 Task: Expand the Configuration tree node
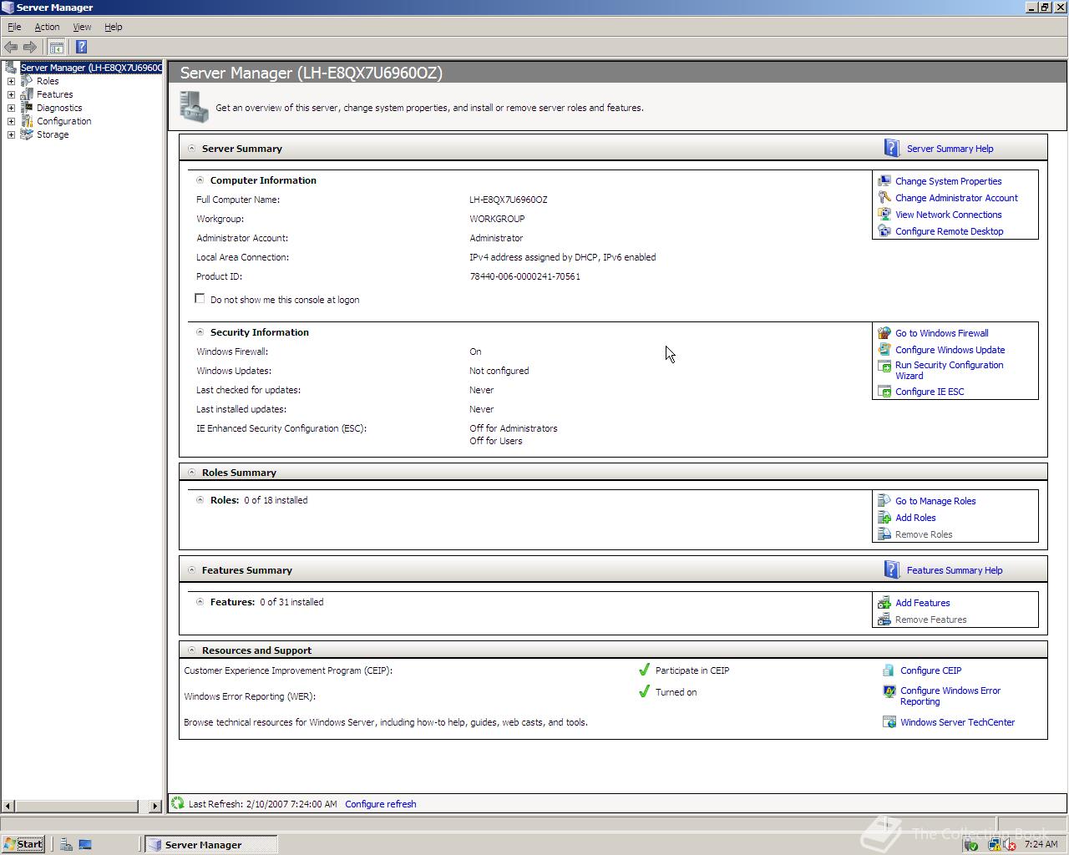[11, 121]
